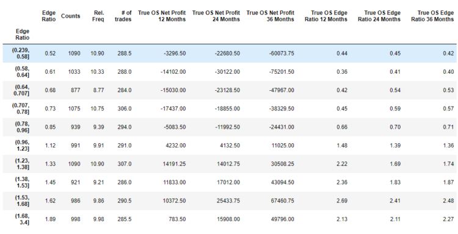Click the Counts column header
Viewport: 458px width, 234px height.
click(70, 16)
